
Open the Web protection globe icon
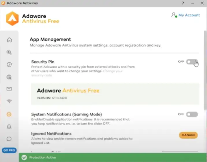[x=9, y=77]
